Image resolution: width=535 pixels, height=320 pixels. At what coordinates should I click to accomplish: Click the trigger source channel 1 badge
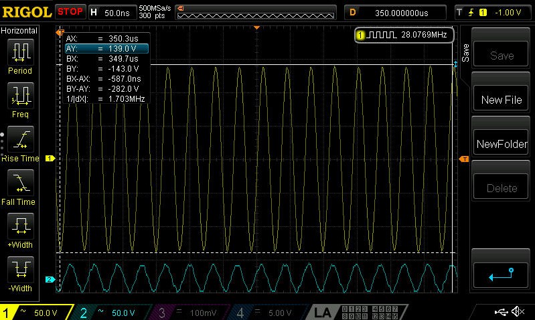[483, 13]
